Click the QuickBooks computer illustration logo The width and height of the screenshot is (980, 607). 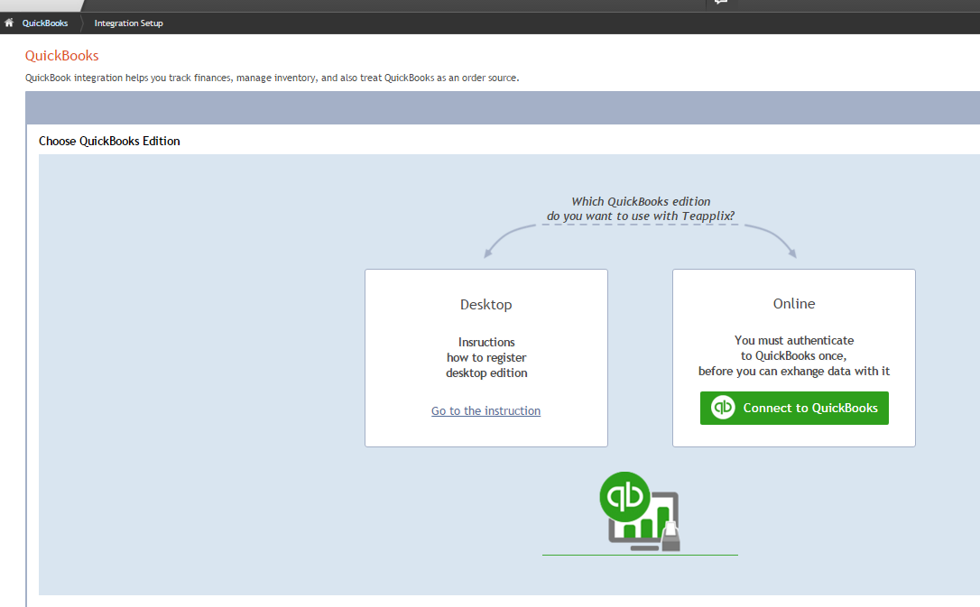(640, 511)
